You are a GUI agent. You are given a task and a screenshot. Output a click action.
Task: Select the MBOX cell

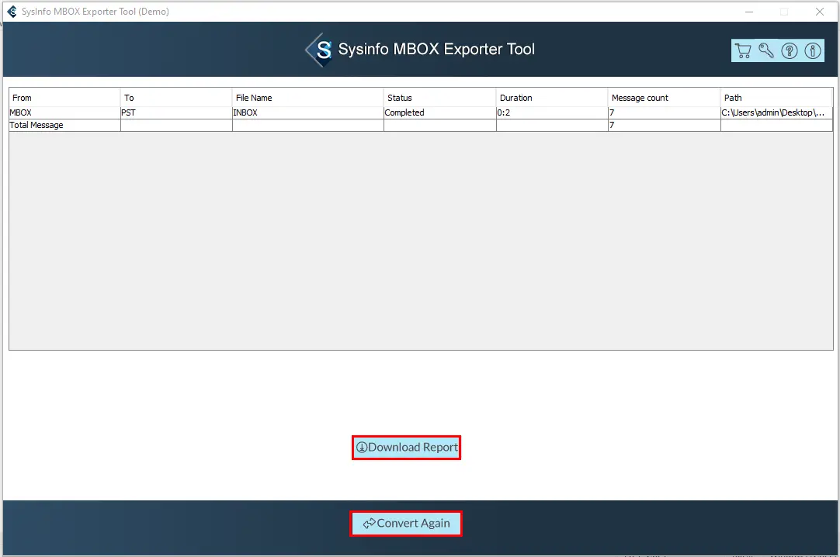coord(64,112)
